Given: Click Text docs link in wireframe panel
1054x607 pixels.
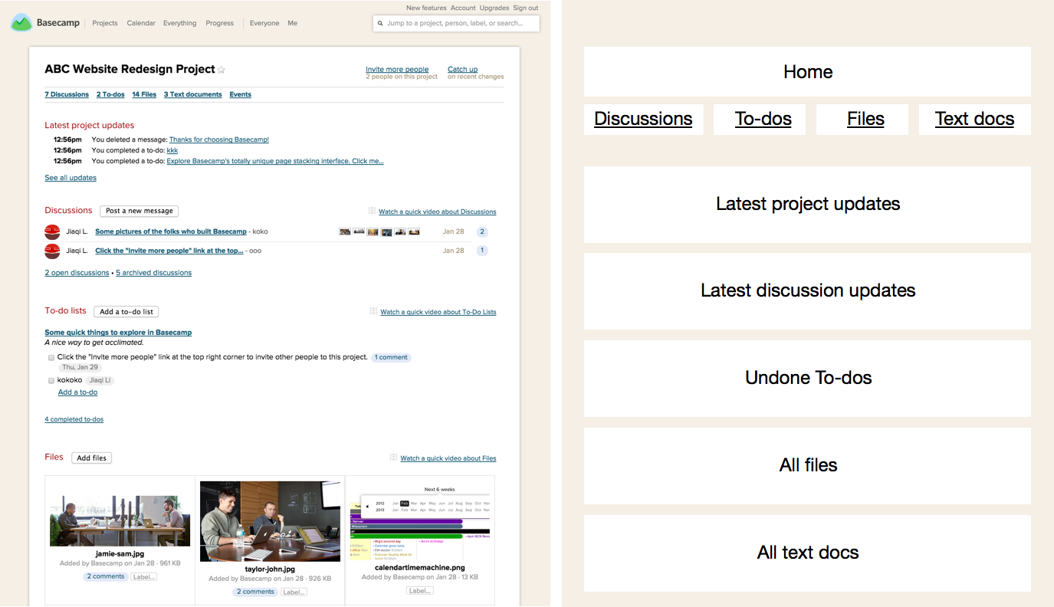Looking at the screenshot, I should 974,119.
